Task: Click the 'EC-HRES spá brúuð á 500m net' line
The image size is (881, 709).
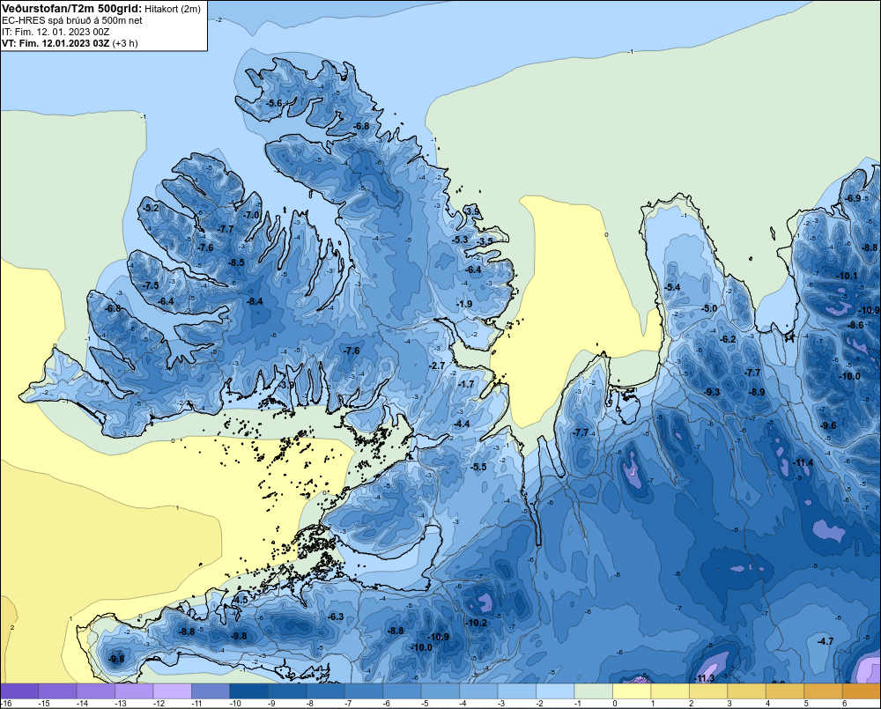Action: 71,20
